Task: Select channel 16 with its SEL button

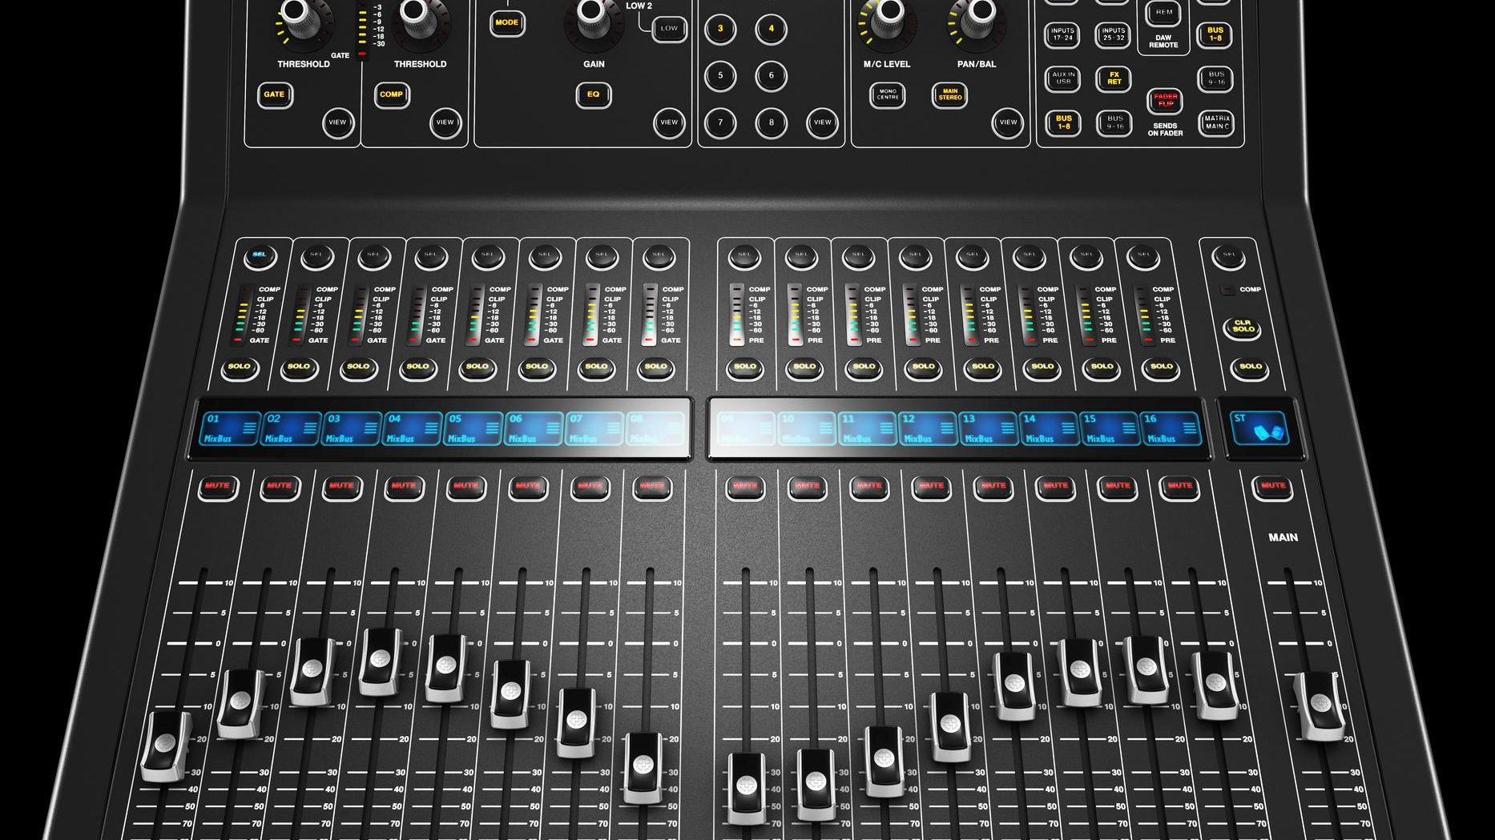Action: (x=1143, y=256)
